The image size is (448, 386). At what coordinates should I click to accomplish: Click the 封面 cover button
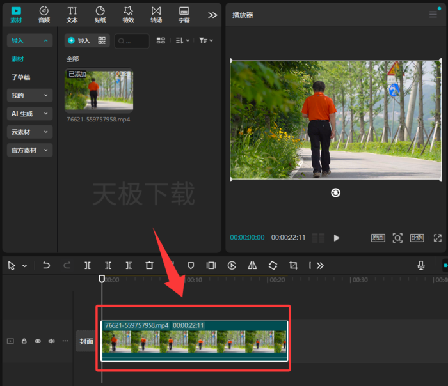click(86, 341)
